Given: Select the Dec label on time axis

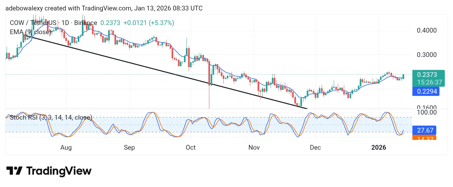Looking at the screenshot, I should [x=315, y=147].
